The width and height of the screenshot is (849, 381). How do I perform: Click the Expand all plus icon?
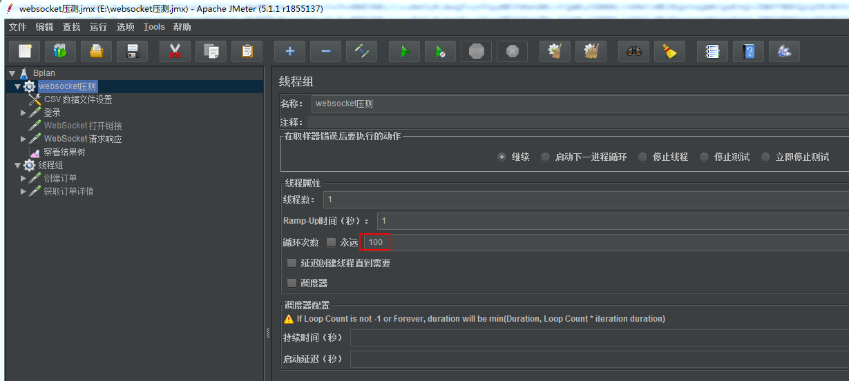pos(289,51)
